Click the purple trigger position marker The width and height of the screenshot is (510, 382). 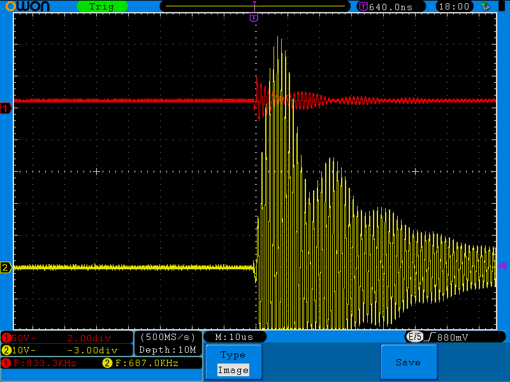pos(254,17)
